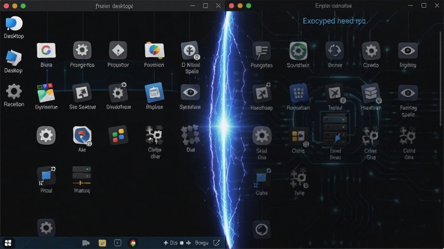Open the Chnie yellow blocks icon
Screen dimensions: 444x249
[x=298, y=137]
